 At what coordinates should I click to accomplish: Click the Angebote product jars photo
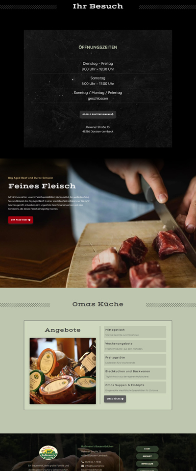click(63, 371)
